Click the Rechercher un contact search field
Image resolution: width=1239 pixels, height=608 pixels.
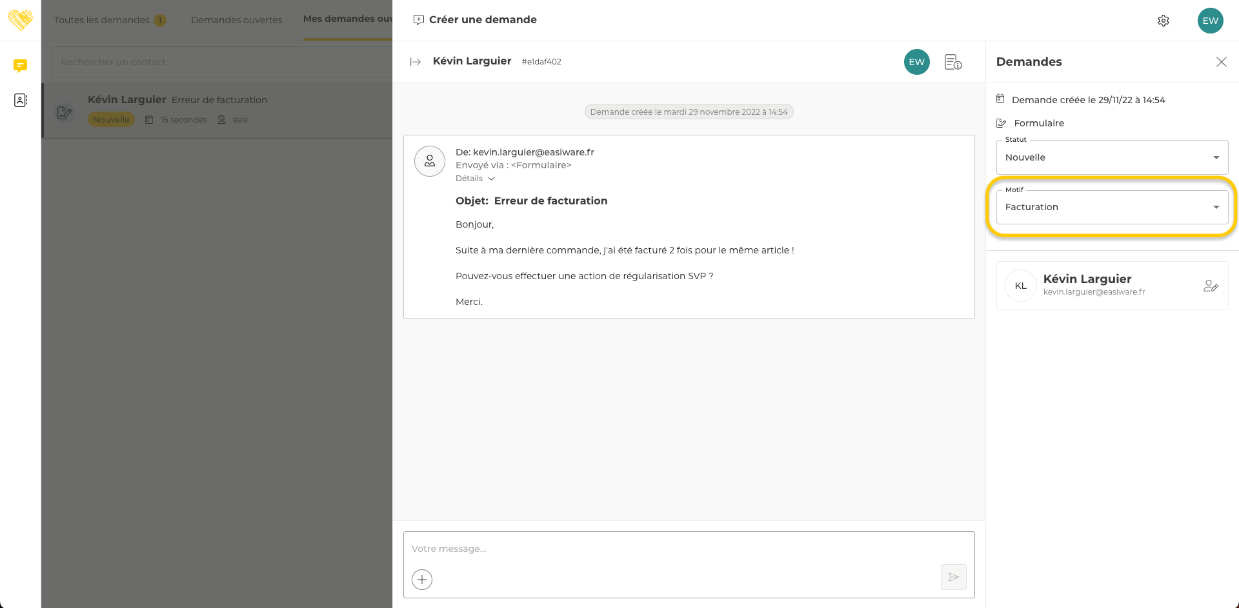[x=219, y=62]
